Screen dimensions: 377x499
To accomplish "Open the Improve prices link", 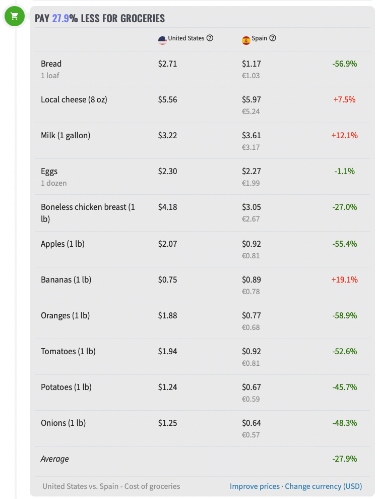I will pos(255,486).
